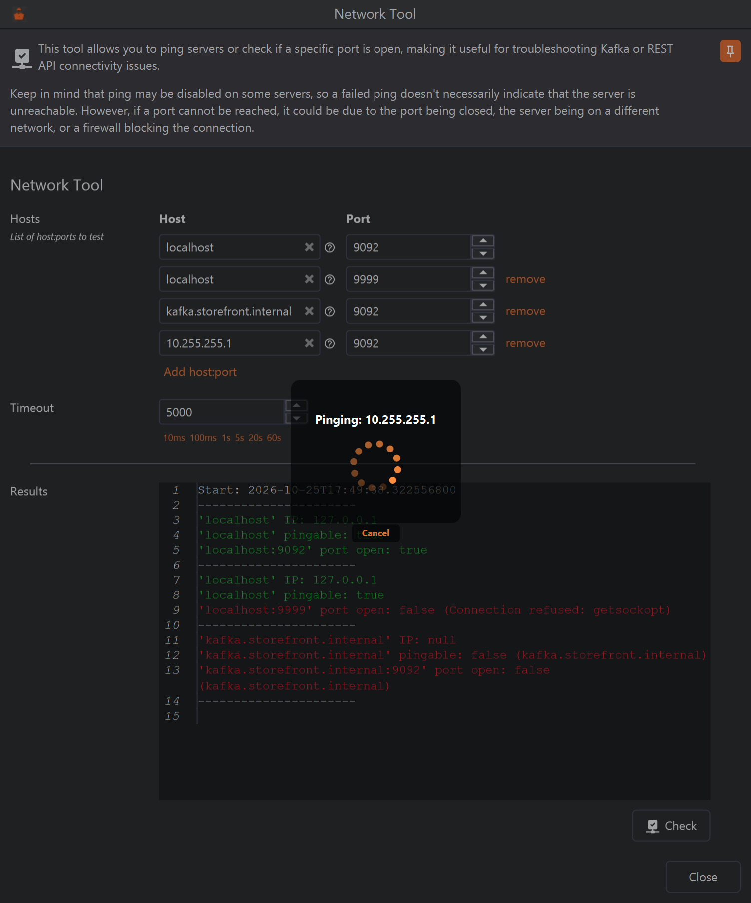This screenshot has height=903, width=751.
Task: Decrease port for 10.255.255.1
Action: tap(483, 349)
